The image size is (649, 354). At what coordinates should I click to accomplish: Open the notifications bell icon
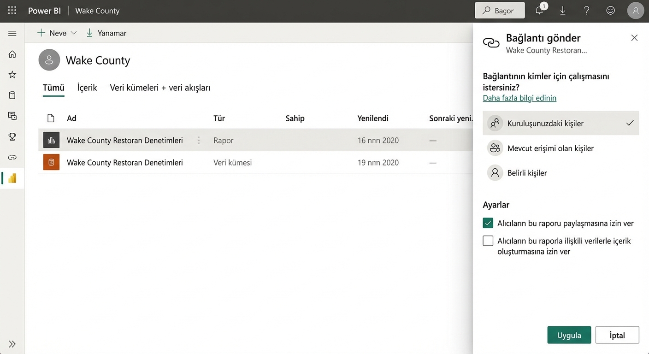pos(539,11)
